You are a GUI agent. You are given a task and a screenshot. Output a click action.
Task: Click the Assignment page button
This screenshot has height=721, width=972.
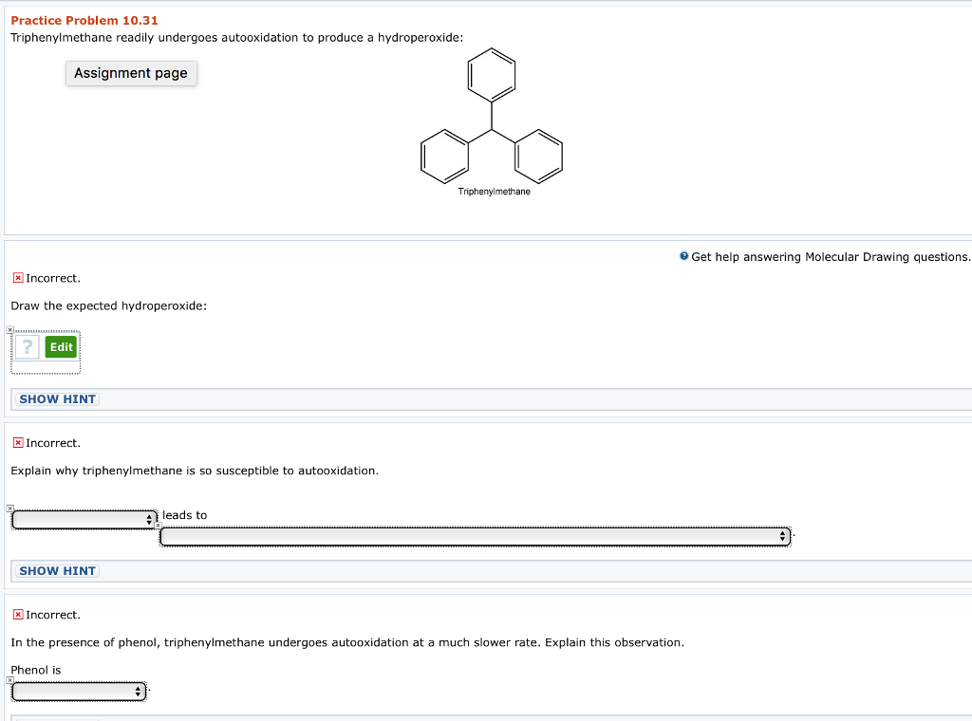pyautogui.click(x=131, y=73)
